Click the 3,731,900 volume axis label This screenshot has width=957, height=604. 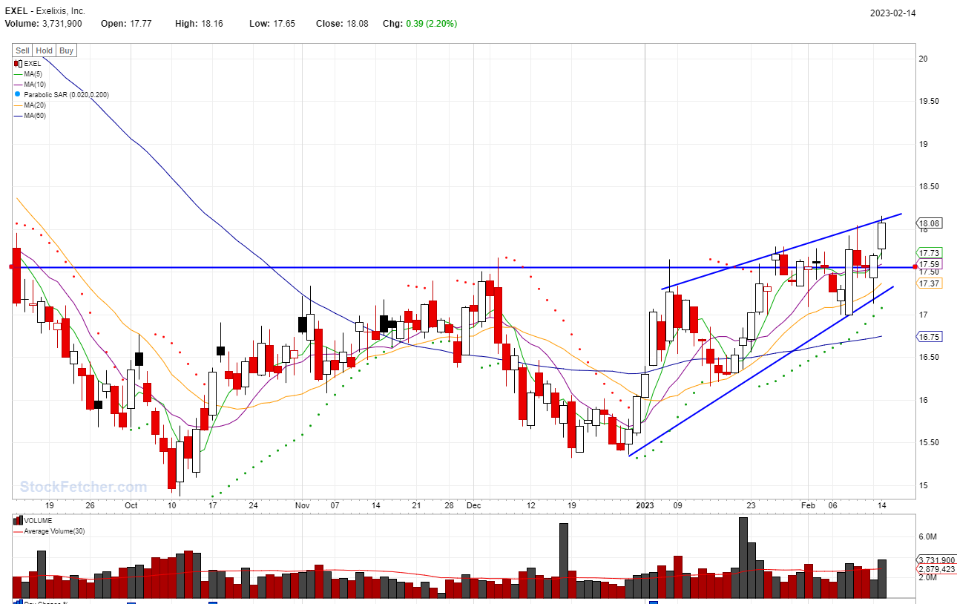tap(935, 560)
